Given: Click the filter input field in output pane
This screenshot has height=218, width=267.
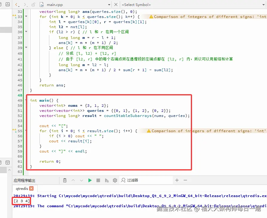Looking at the screenshot, I should 146,180.
